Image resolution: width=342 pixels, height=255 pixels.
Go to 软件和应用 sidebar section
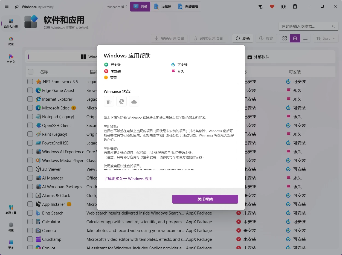(11, 24)
